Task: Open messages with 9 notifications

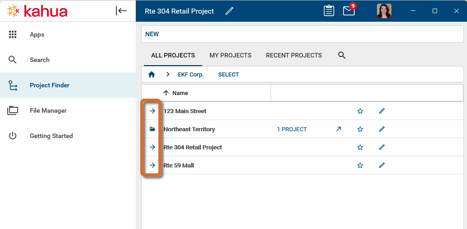Action: [349, 11]
